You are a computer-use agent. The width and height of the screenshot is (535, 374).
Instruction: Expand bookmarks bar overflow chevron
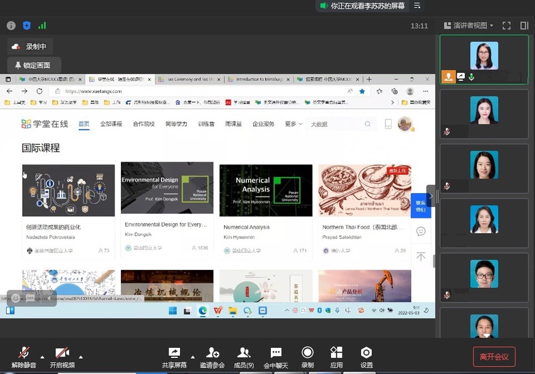click(393, 102)
